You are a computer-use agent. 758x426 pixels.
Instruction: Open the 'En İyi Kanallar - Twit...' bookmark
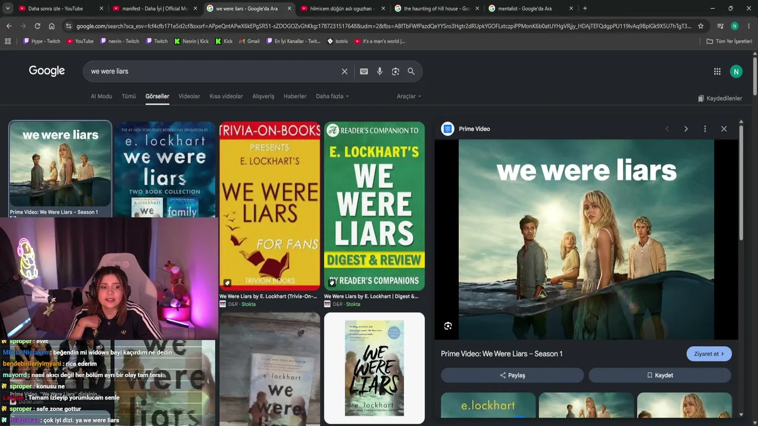tap(293, 41)
